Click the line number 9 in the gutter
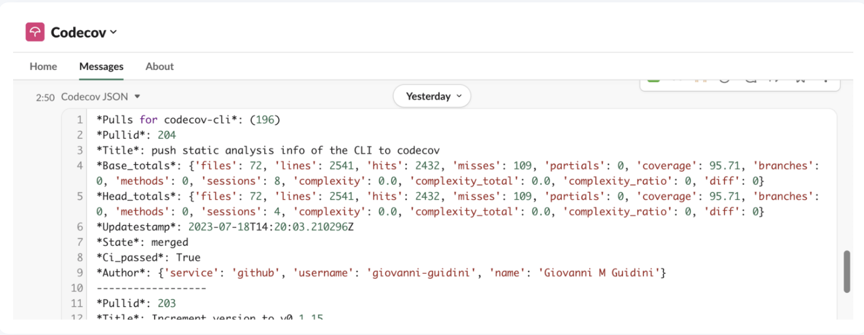 [x=80, y=273]
